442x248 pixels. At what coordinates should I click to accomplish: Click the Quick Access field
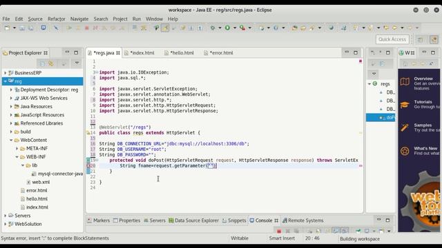[392, 39]
